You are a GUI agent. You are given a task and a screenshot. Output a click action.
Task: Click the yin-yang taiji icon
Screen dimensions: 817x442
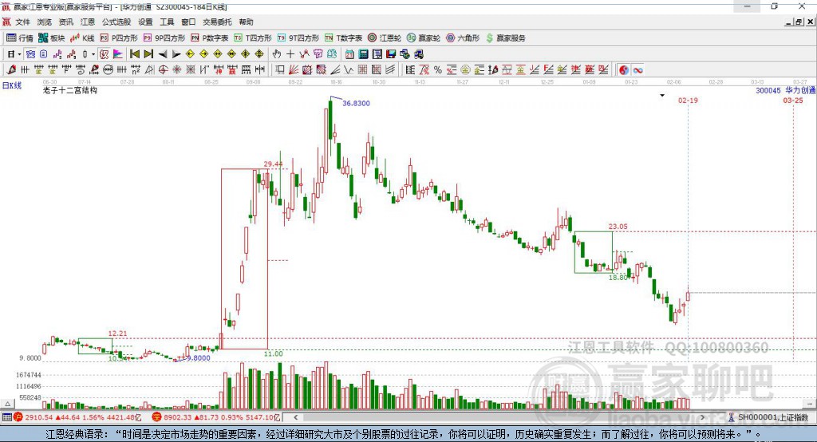coord(624,70)
